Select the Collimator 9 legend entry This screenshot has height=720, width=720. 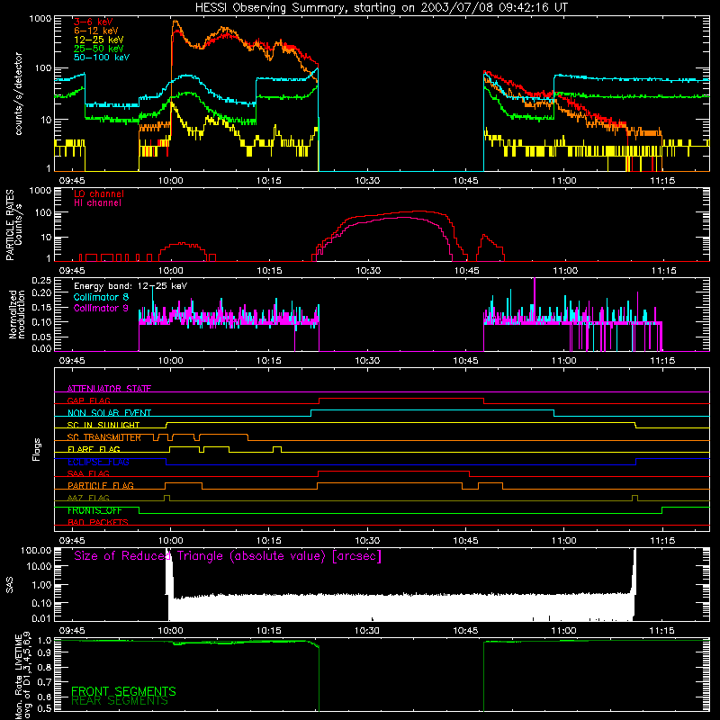[101, 308]
